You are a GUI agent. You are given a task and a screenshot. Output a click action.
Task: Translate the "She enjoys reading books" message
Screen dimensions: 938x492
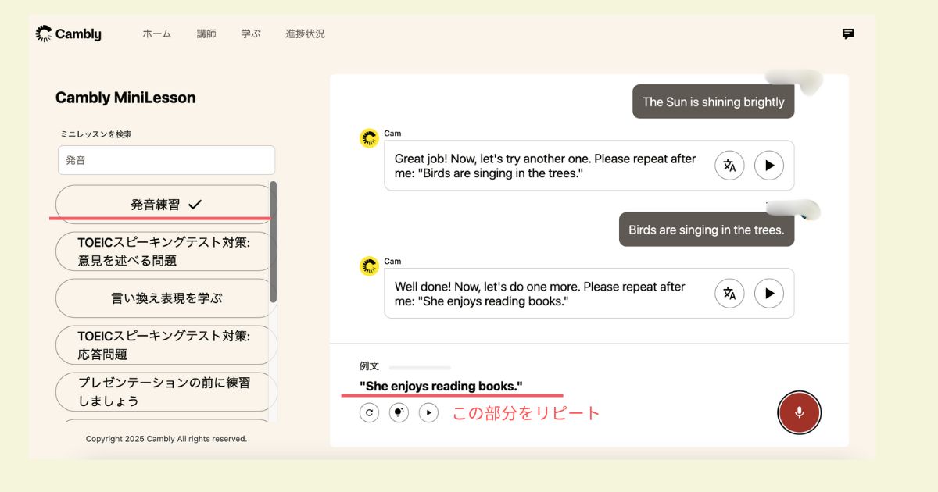pyautogui.click(x=729, y=294)
